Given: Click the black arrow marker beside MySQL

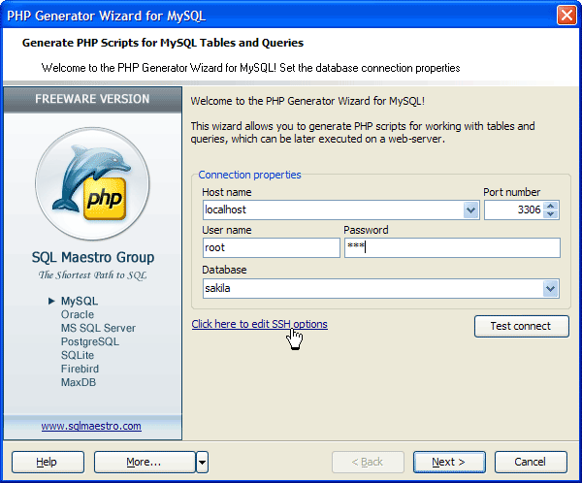Looking at the screenshot, I should 51,301.
